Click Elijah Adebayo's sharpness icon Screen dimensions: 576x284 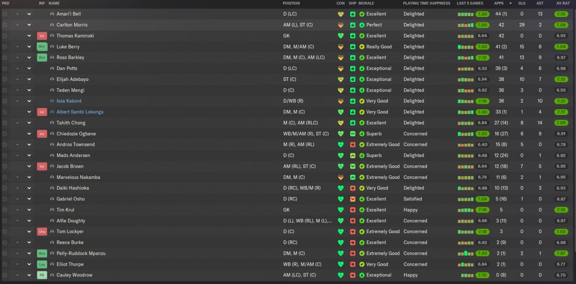click(352, 79)
